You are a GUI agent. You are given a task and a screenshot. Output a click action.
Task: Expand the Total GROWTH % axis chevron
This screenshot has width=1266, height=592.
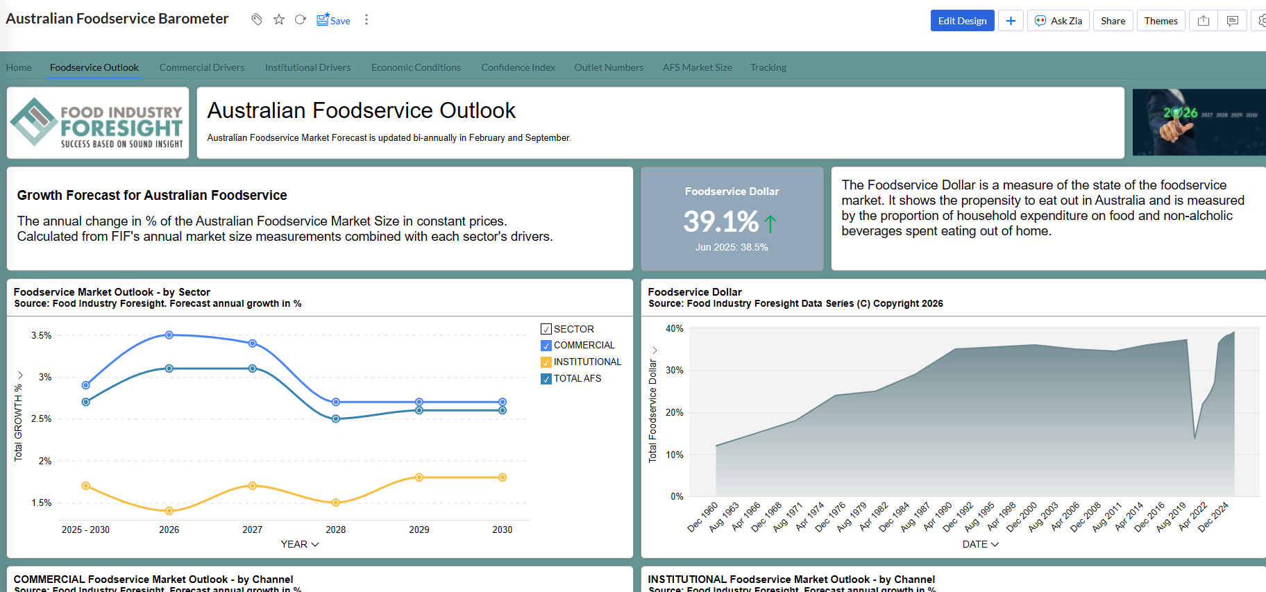19,375
